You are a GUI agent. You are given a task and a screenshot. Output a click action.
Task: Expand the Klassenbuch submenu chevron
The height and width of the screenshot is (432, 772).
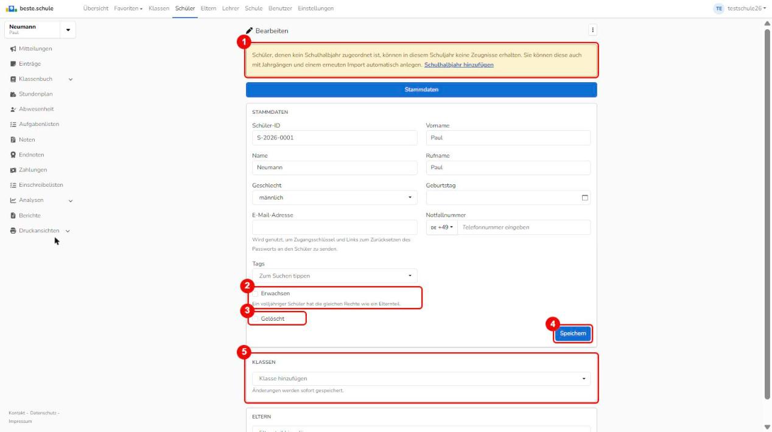point(70,79)
